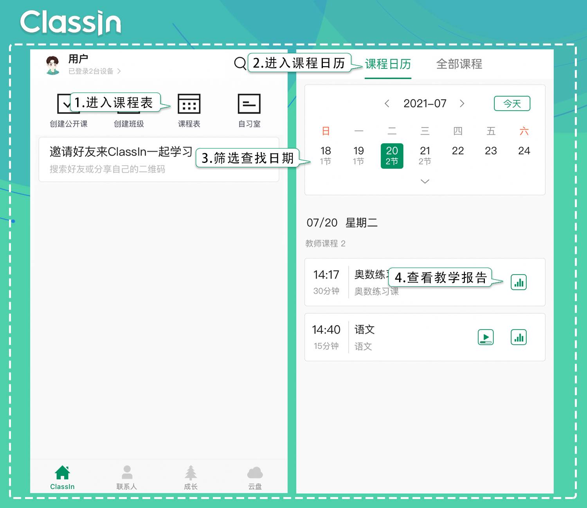587x508 pixels.
Task: Go to previous month arrow
Action: (387, 103)
